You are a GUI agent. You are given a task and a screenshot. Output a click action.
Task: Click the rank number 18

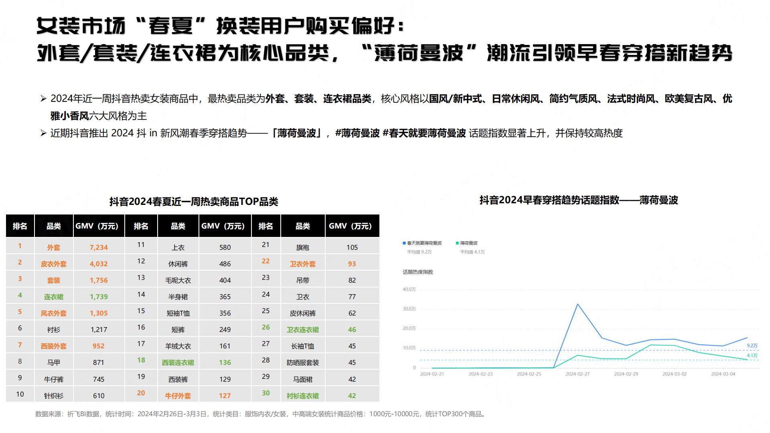141,360
